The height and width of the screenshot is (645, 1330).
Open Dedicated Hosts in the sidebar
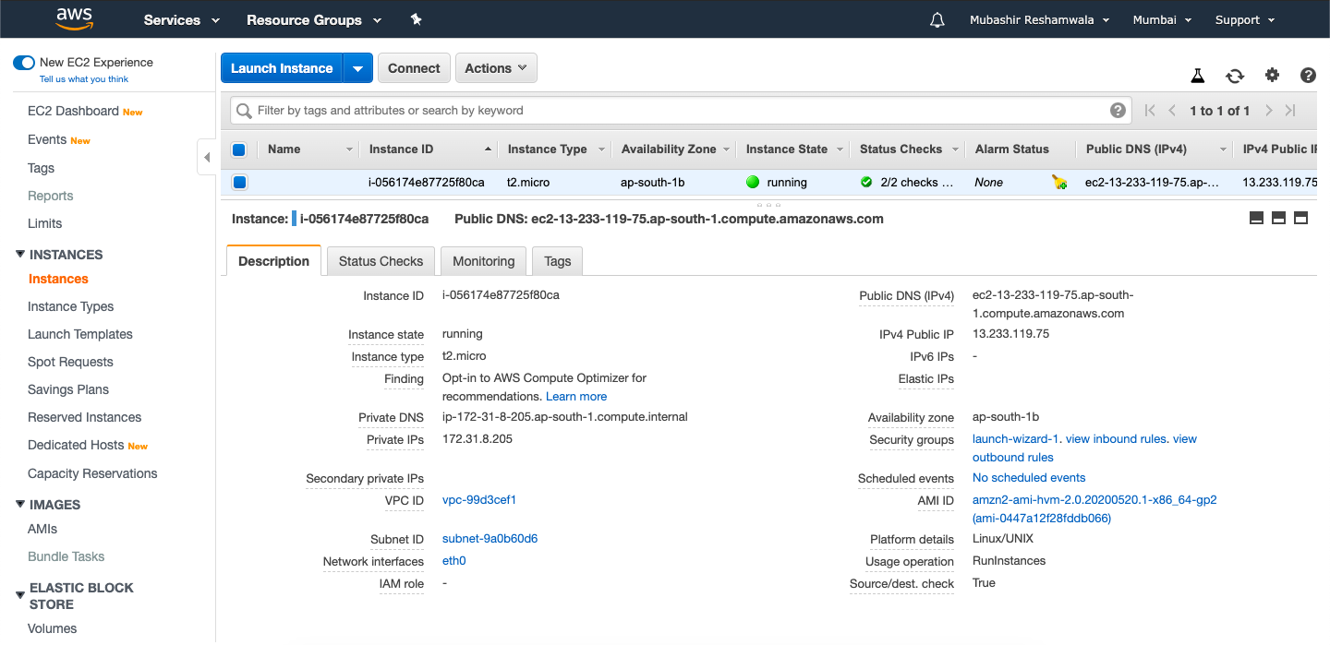76,445
